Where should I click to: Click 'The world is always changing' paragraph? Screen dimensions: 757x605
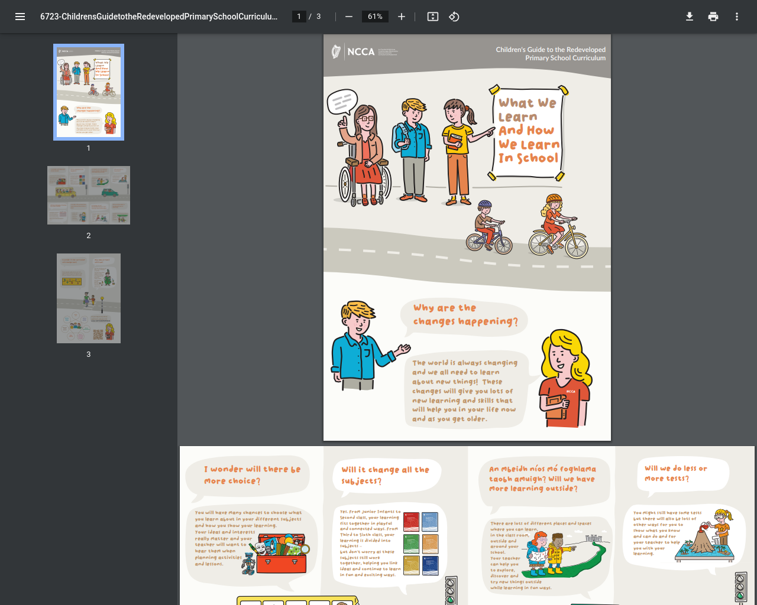click(x=465, y=391)
